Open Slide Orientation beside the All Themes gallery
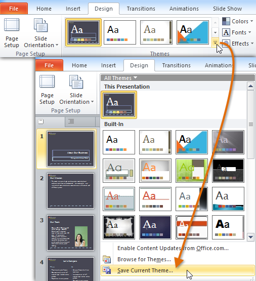This screenshot has width=256, height=281. click(76, 89)
